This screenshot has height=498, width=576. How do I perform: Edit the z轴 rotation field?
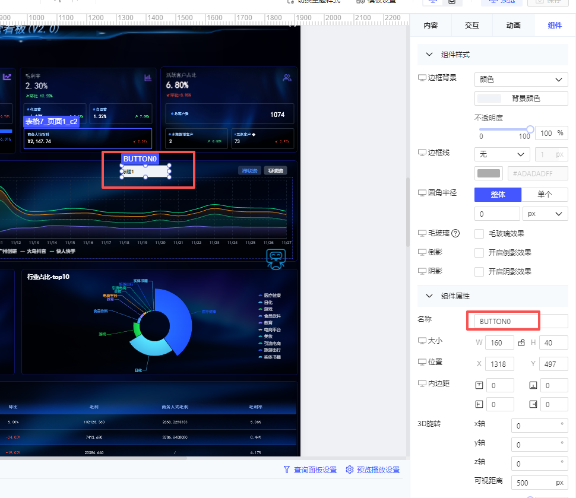tap(539, 464)
